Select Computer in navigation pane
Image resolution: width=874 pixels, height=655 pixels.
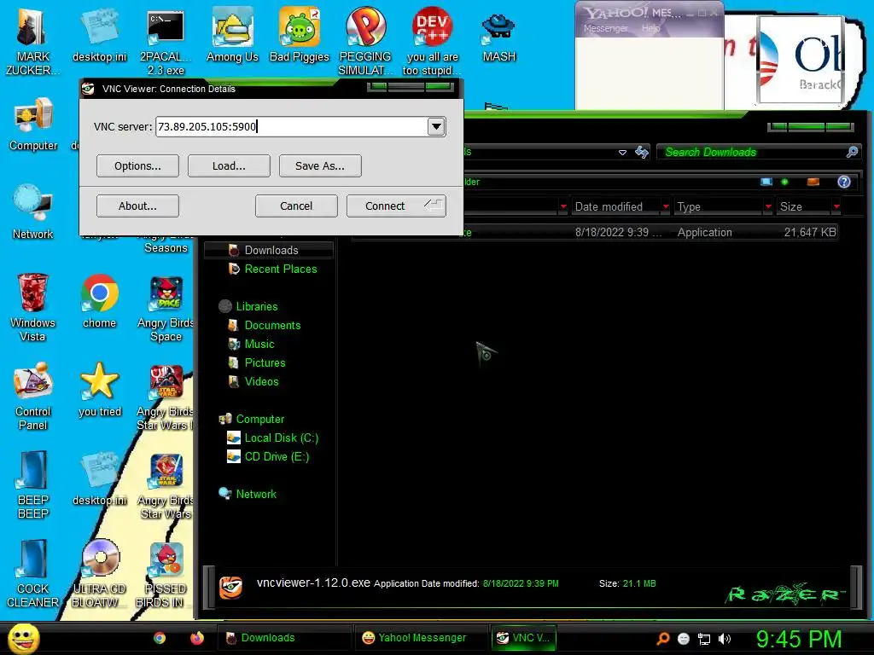[252, 419]
